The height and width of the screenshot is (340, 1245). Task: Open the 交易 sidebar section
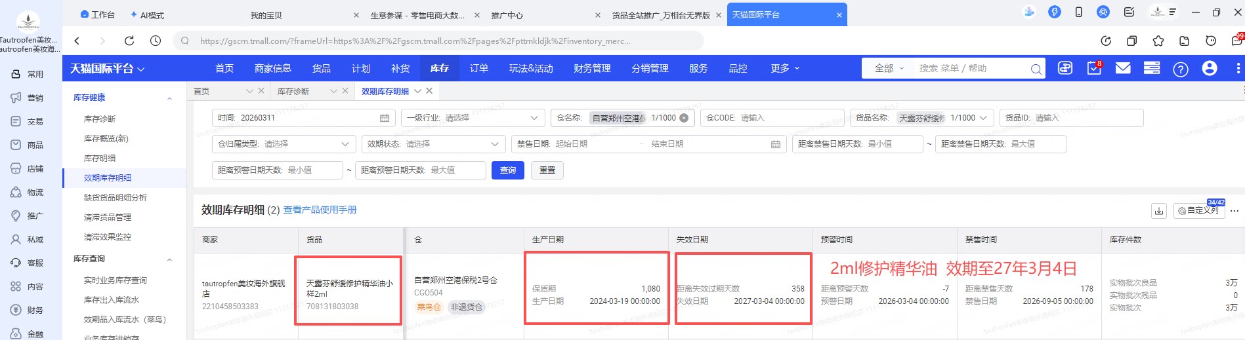27,121
